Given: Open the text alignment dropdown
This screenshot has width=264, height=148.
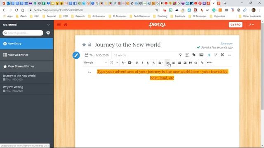Looking at the screenshot, I should pos(160,63).
